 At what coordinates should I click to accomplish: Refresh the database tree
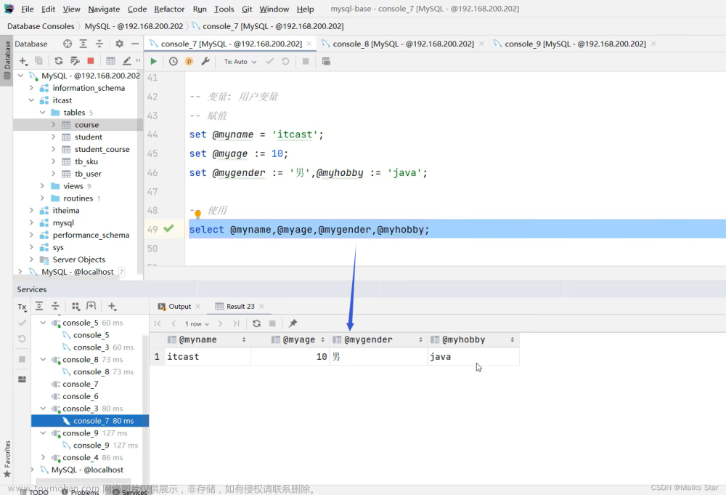point(58,61)
